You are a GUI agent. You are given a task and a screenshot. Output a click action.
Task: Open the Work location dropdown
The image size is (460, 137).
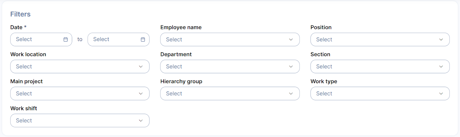coord(75,67)
